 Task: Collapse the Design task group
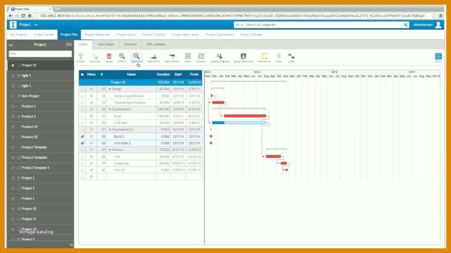110,89
